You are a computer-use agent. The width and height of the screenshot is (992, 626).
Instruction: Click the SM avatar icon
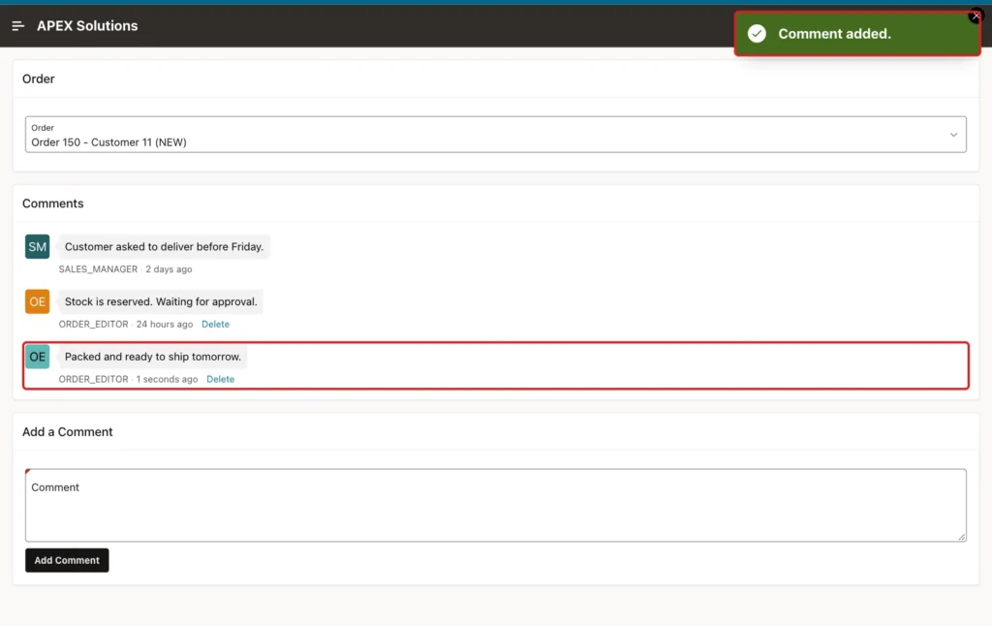38,247
